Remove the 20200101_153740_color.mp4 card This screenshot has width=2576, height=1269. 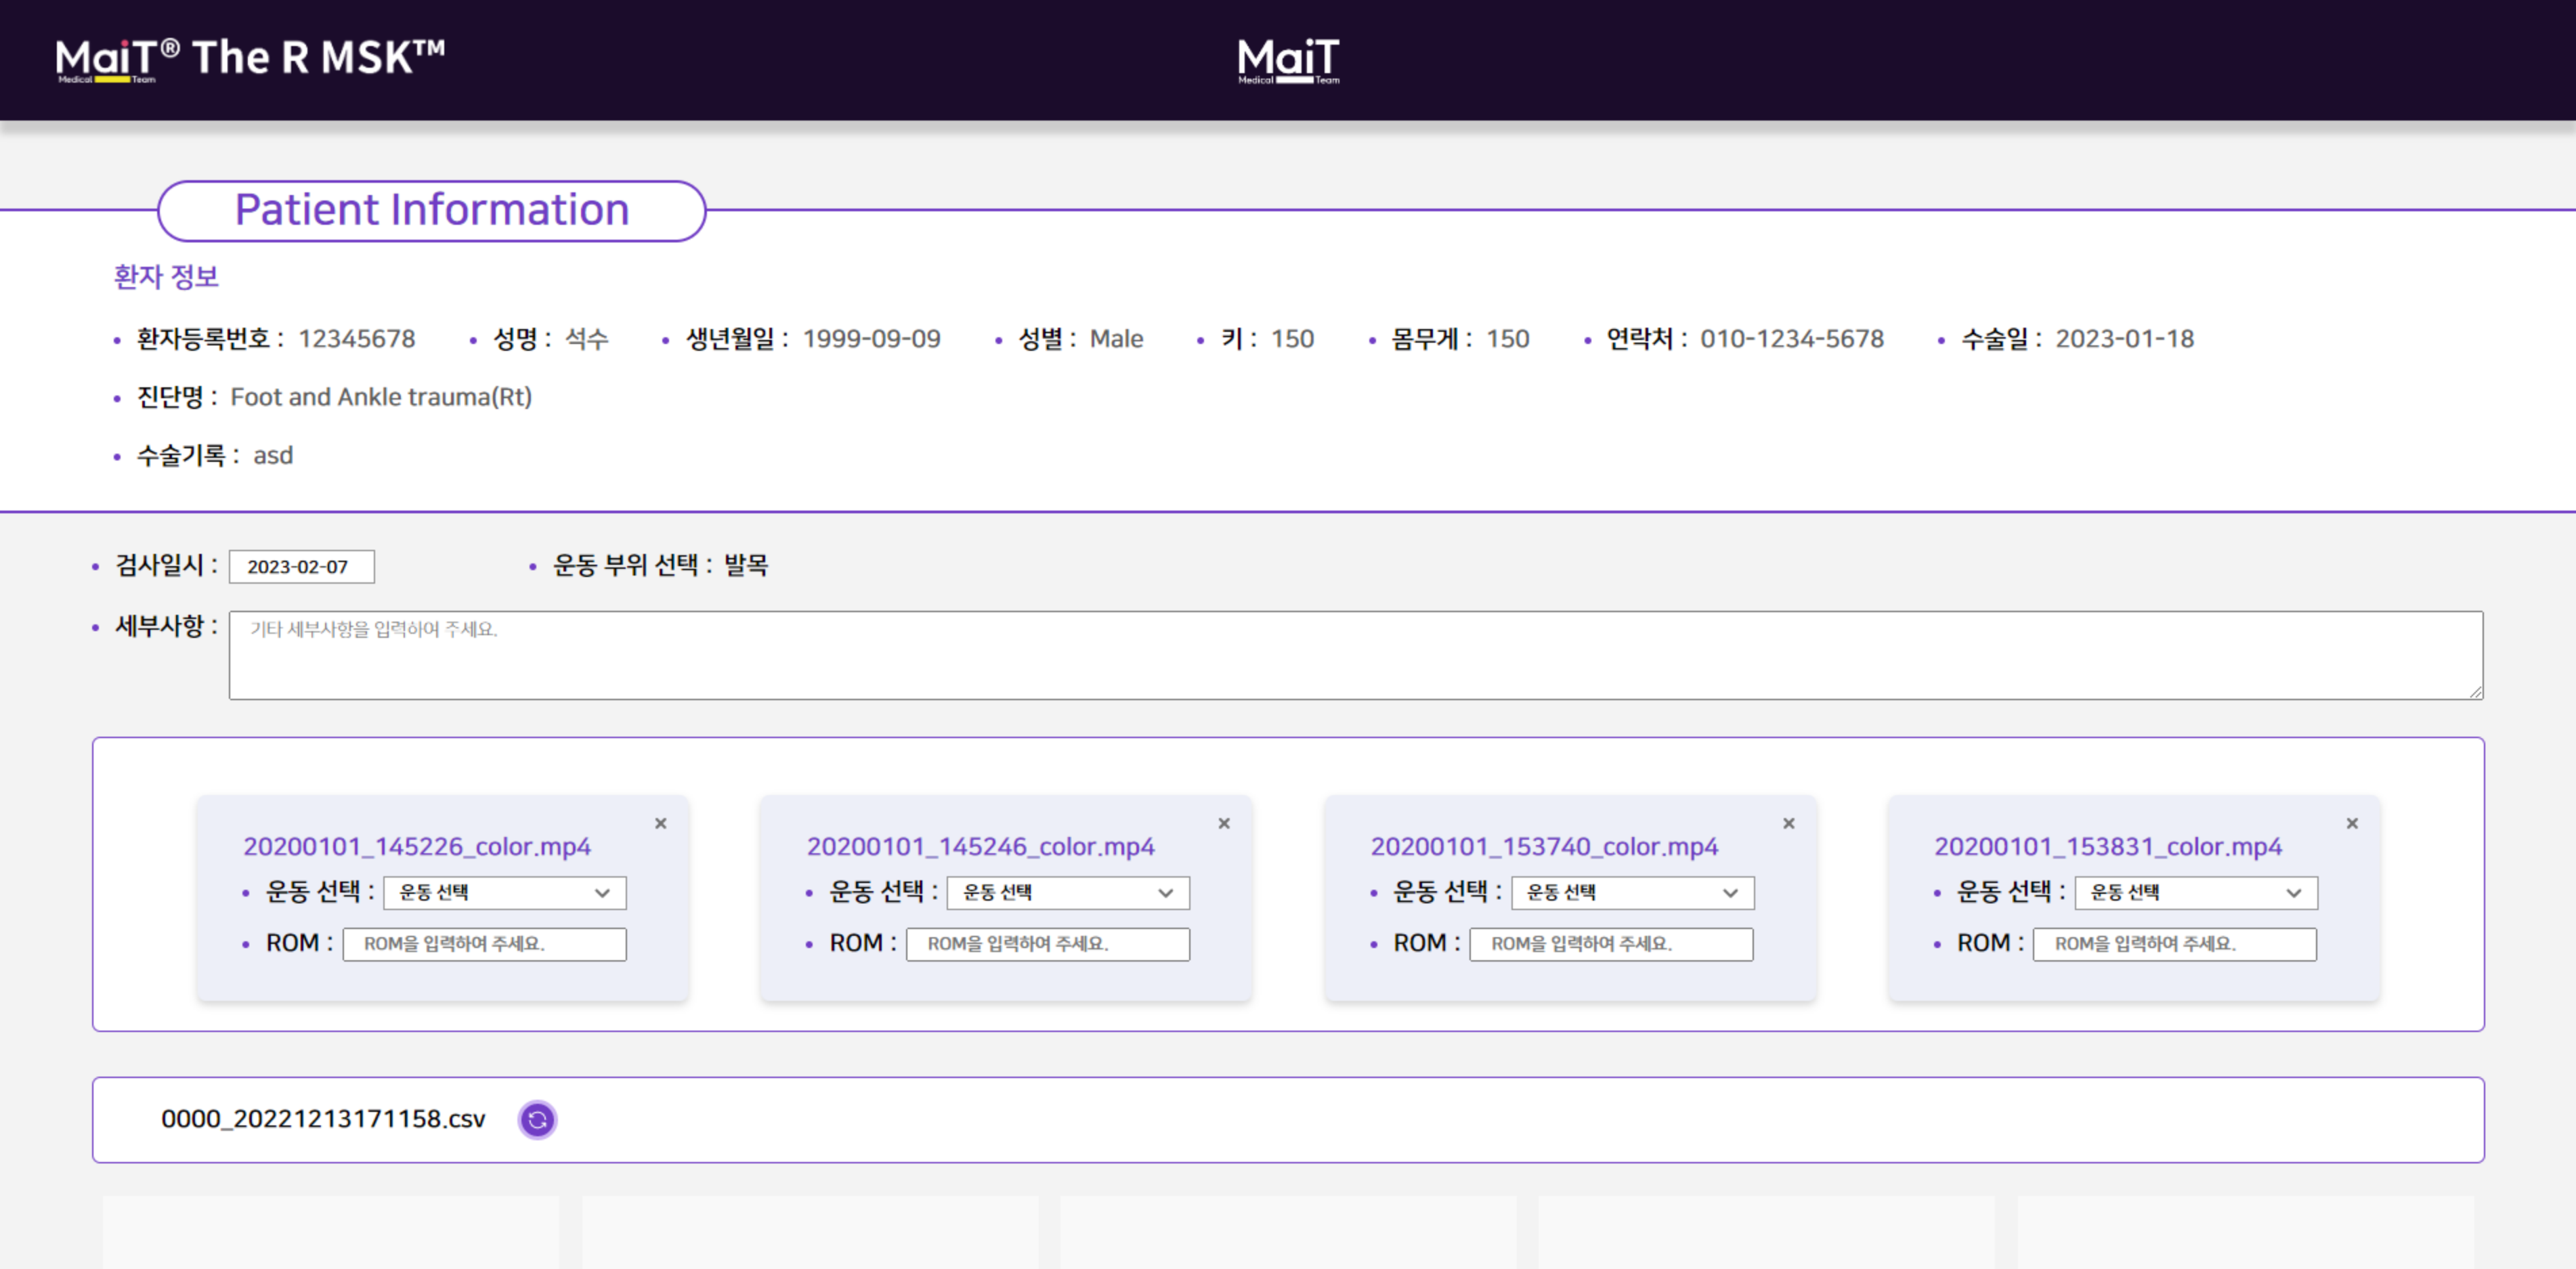[1788, 823]
